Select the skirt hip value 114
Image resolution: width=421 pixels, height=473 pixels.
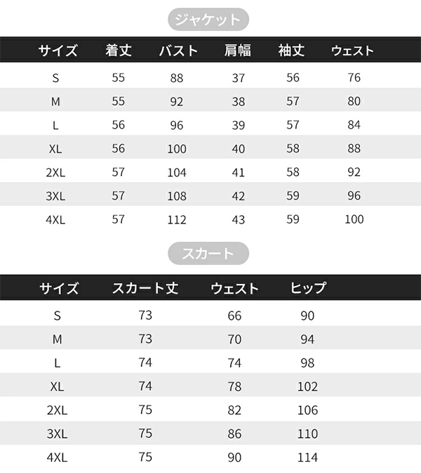[x=307, y=458]
